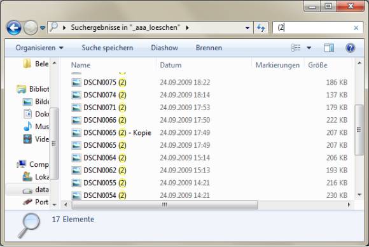
Task: Expand the address bar history dropdown
Action: point(247,28)
